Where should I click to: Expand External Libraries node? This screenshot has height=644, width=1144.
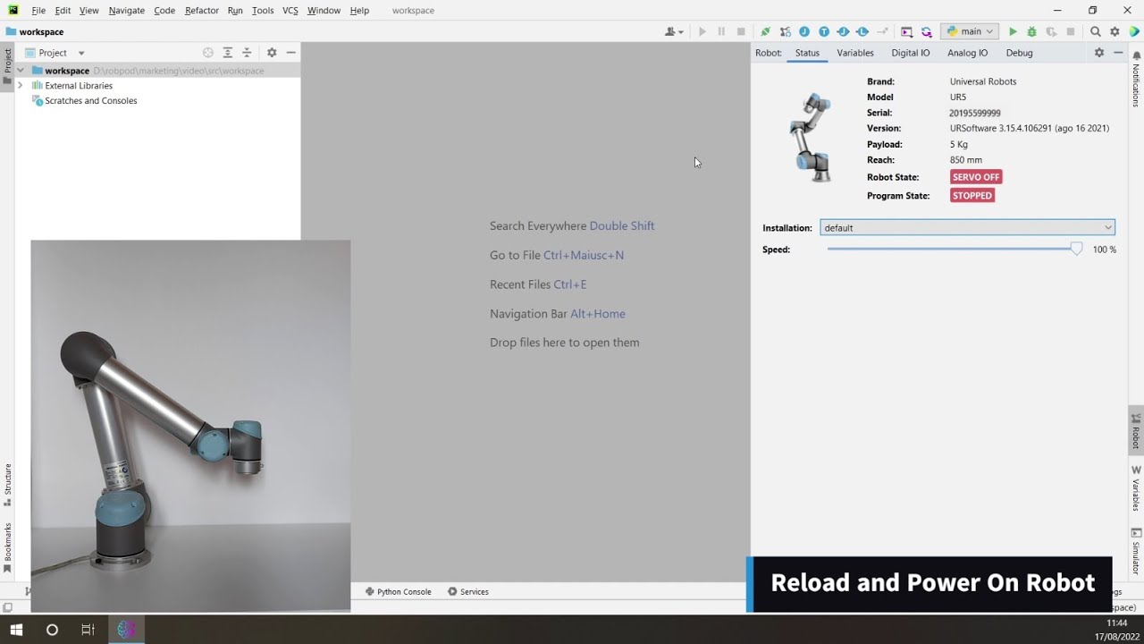pos(21,86)
